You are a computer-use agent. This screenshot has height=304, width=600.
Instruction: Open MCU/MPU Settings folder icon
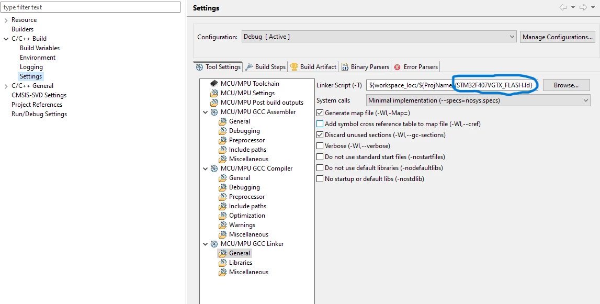[x=214, y=93]
